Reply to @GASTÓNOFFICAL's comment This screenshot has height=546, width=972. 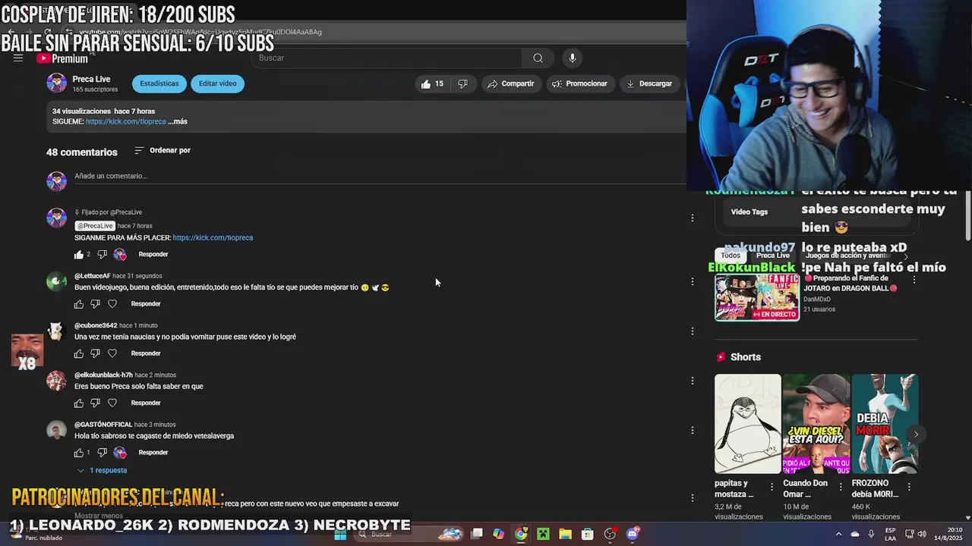coord(153,453)
